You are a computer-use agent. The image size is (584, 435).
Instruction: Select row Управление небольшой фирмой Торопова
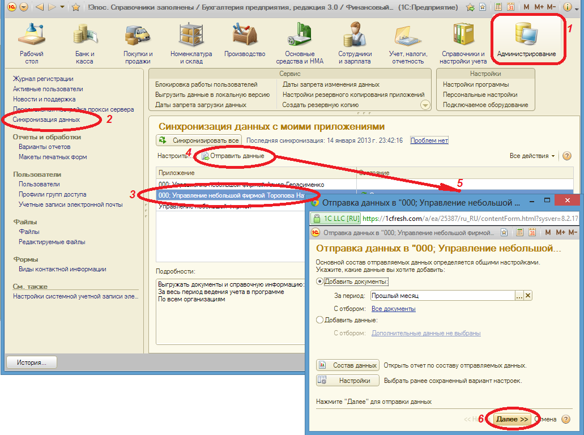(231, 195)
